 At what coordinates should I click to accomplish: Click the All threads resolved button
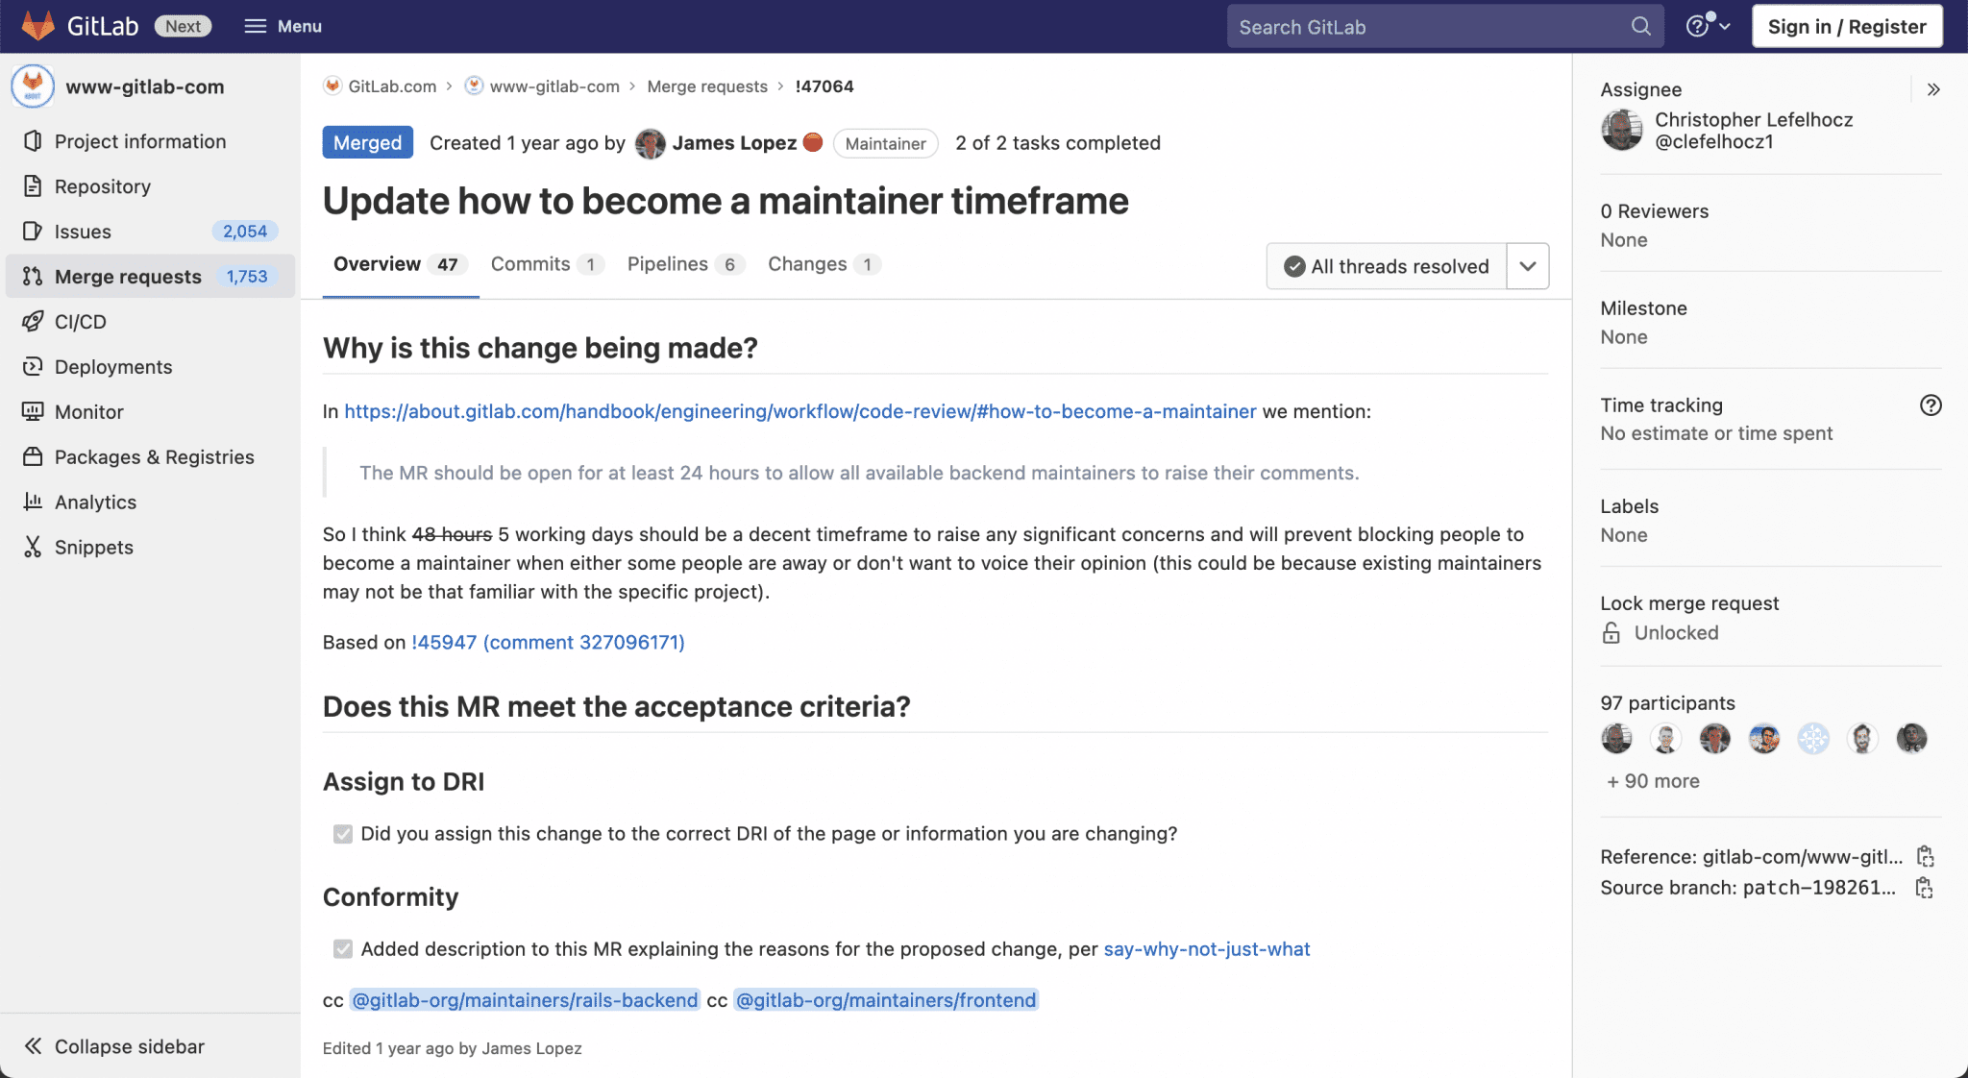point(1387,266)
